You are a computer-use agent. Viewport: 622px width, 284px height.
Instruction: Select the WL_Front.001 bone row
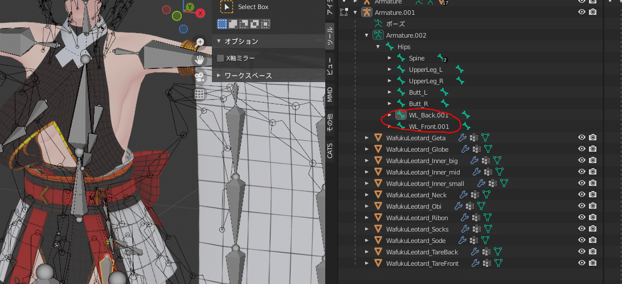click(428, 127)
